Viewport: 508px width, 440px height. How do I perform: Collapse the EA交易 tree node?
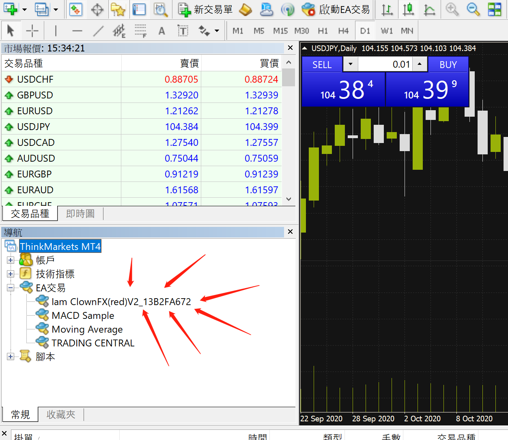(x=11, y=288)
